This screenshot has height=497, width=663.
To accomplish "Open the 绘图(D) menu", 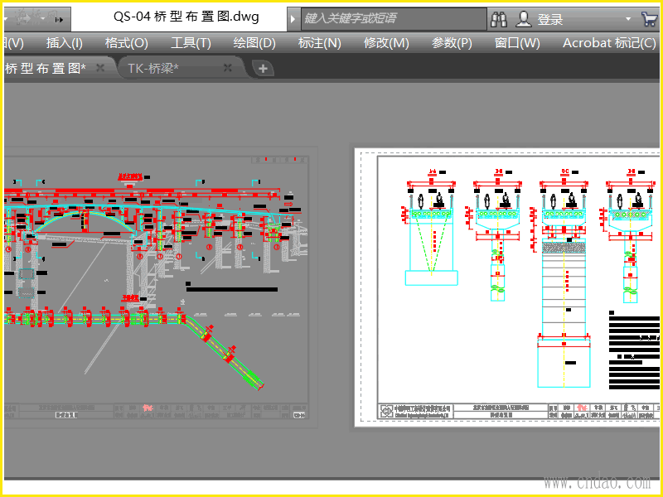I will click(254, 43).
